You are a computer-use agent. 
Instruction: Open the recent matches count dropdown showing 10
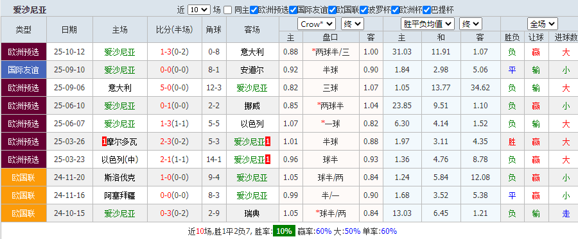pos(198,10)
